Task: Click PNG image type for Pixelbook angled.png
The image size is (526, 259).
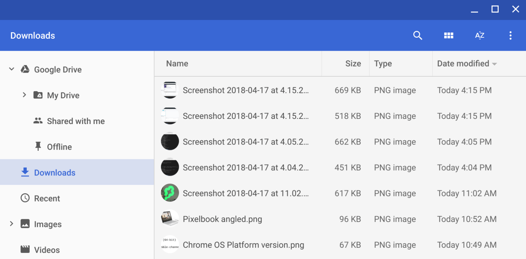Action: click(395, 219)
